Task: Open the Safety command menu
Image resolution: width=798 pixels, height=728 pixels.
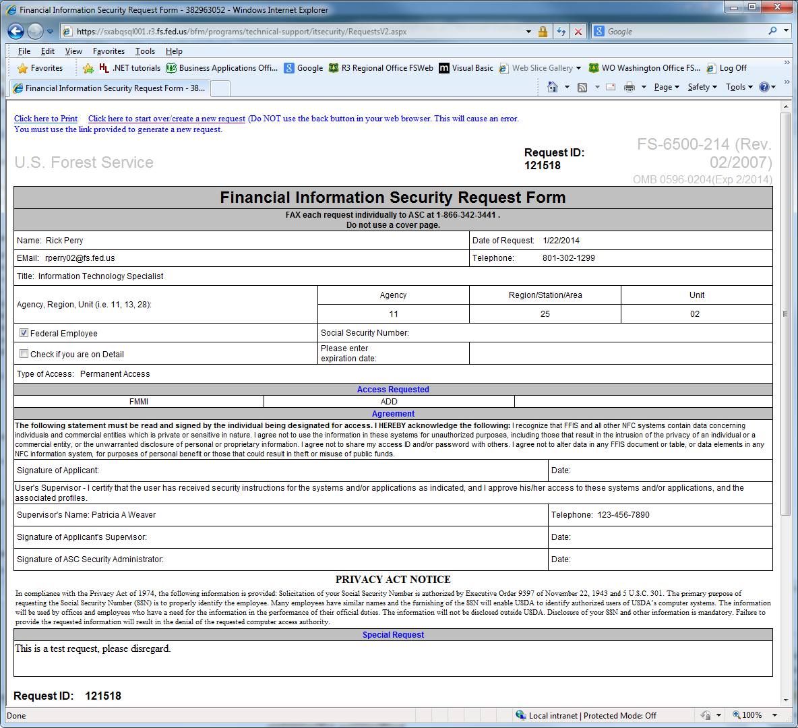Action: click(x=702, y=87)
